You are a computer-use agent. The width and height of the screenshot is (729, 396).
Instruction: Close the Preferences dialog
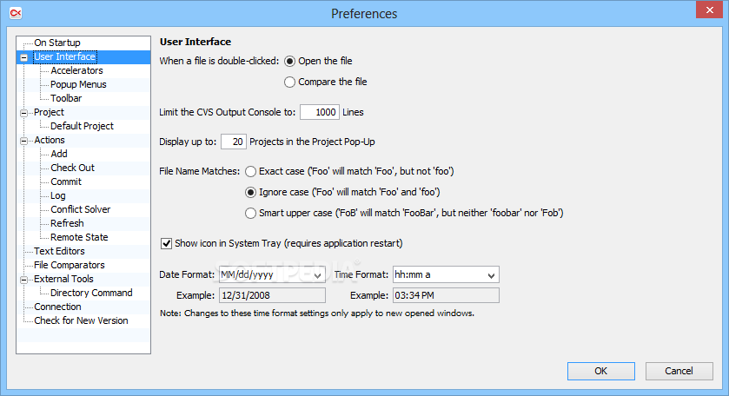pos(709,10)
